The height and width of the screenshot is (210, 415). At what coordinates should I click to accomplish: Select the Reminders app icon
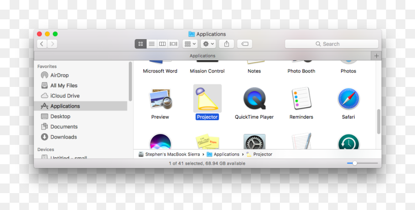click(301, 98)
